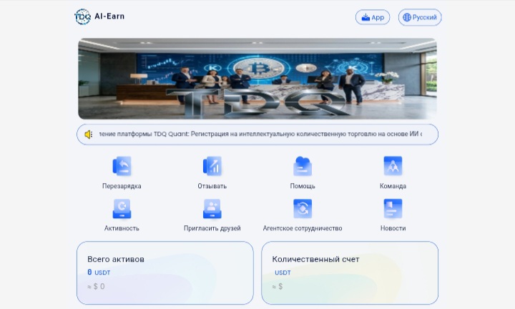The height and width of the screenshot is (309, 515).
Task: Open the Команда team icon
Action: coord(393,166)
